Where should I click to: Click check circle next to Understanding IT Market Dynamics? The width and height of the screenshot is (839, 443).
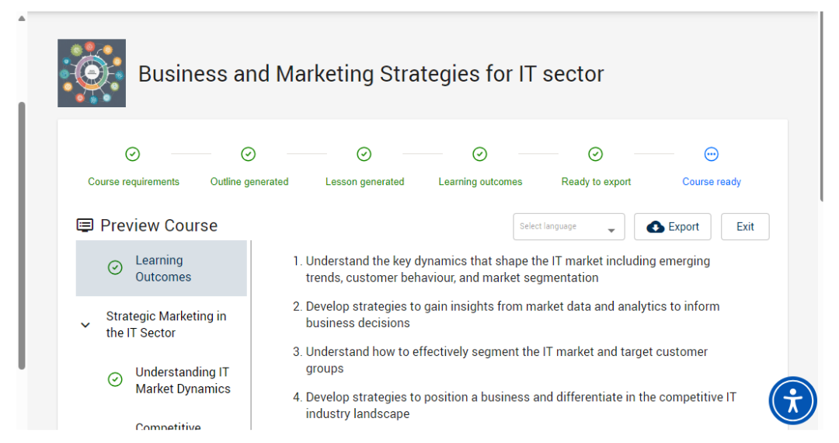(115, 380)
